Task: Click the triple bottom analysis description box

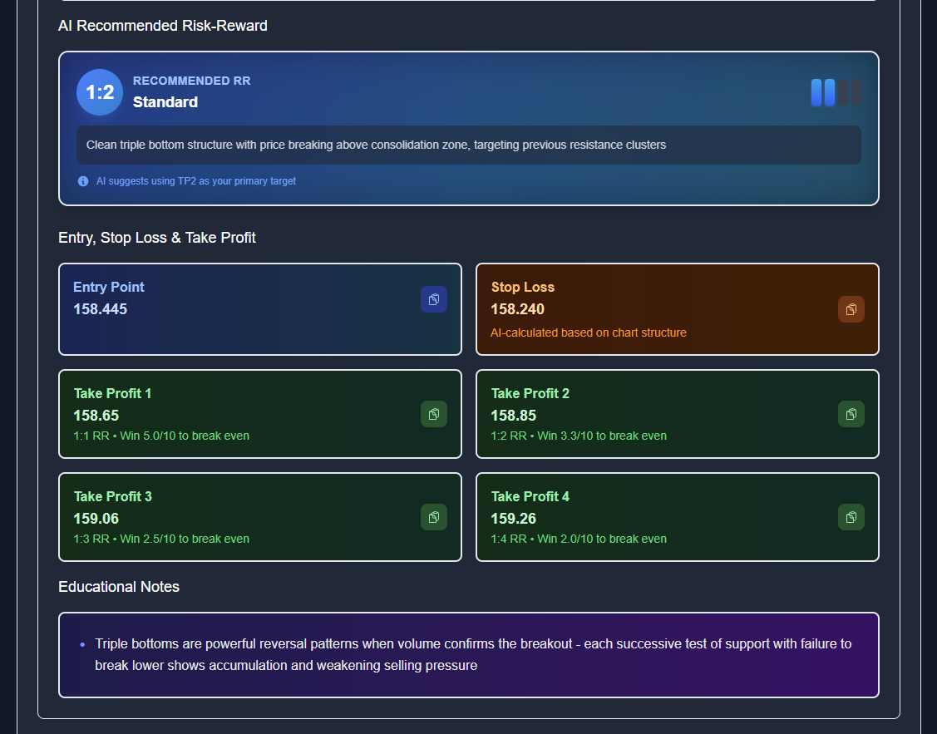Action: tap(468, 145)
